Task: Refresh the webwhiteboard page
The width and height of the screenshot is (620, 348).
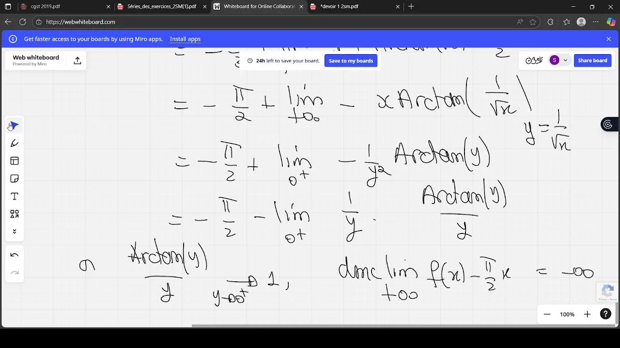Action: click(x=23, y=22)
